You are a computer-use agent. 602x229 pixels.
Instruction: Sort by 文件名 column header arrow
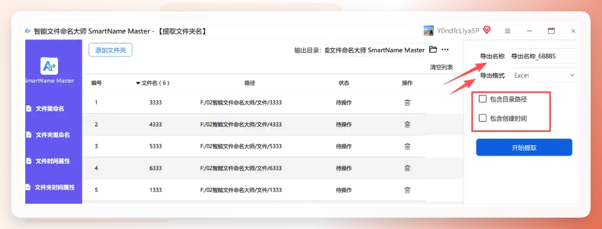138,83
